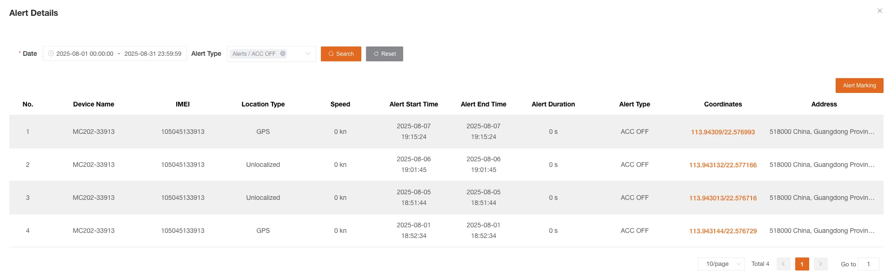Click the Go to page input field
Screen dimensions: 891x277
point(869,264)
